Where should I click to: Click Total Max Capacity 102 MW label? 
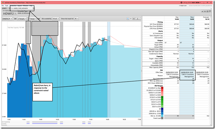[x=16, y=27]
